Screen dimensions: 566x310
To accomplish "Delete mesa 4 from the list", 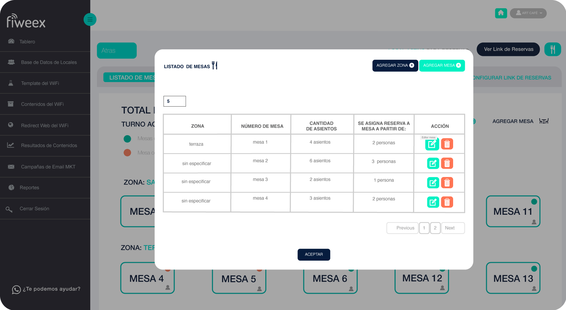I will pyautogui.click(x=447, y=202).
